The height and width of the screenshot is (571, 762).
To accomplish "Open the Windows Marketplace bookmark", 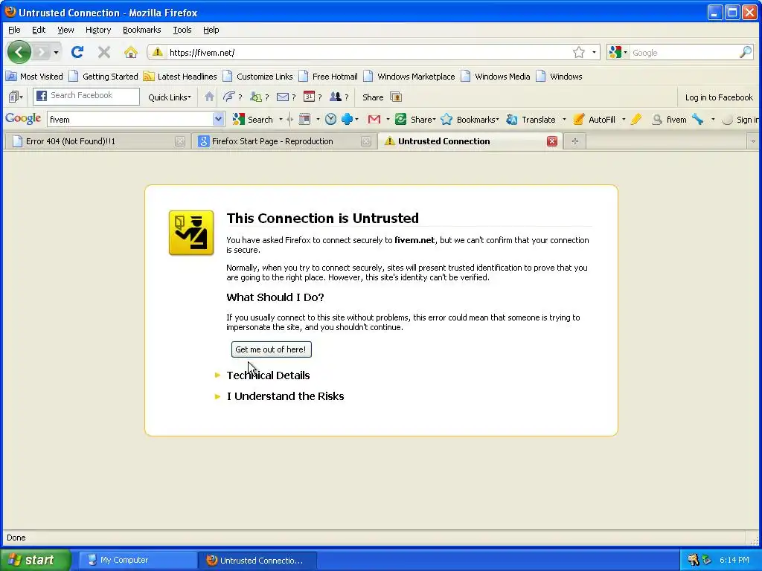I will [x=409, y=77].
